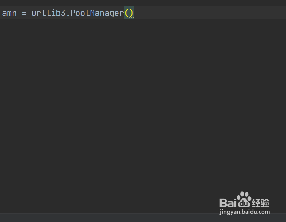Click the dark strip above the code line
This screenshot has width=286, height=222.
pyautogui.click(x=143, y=3)
